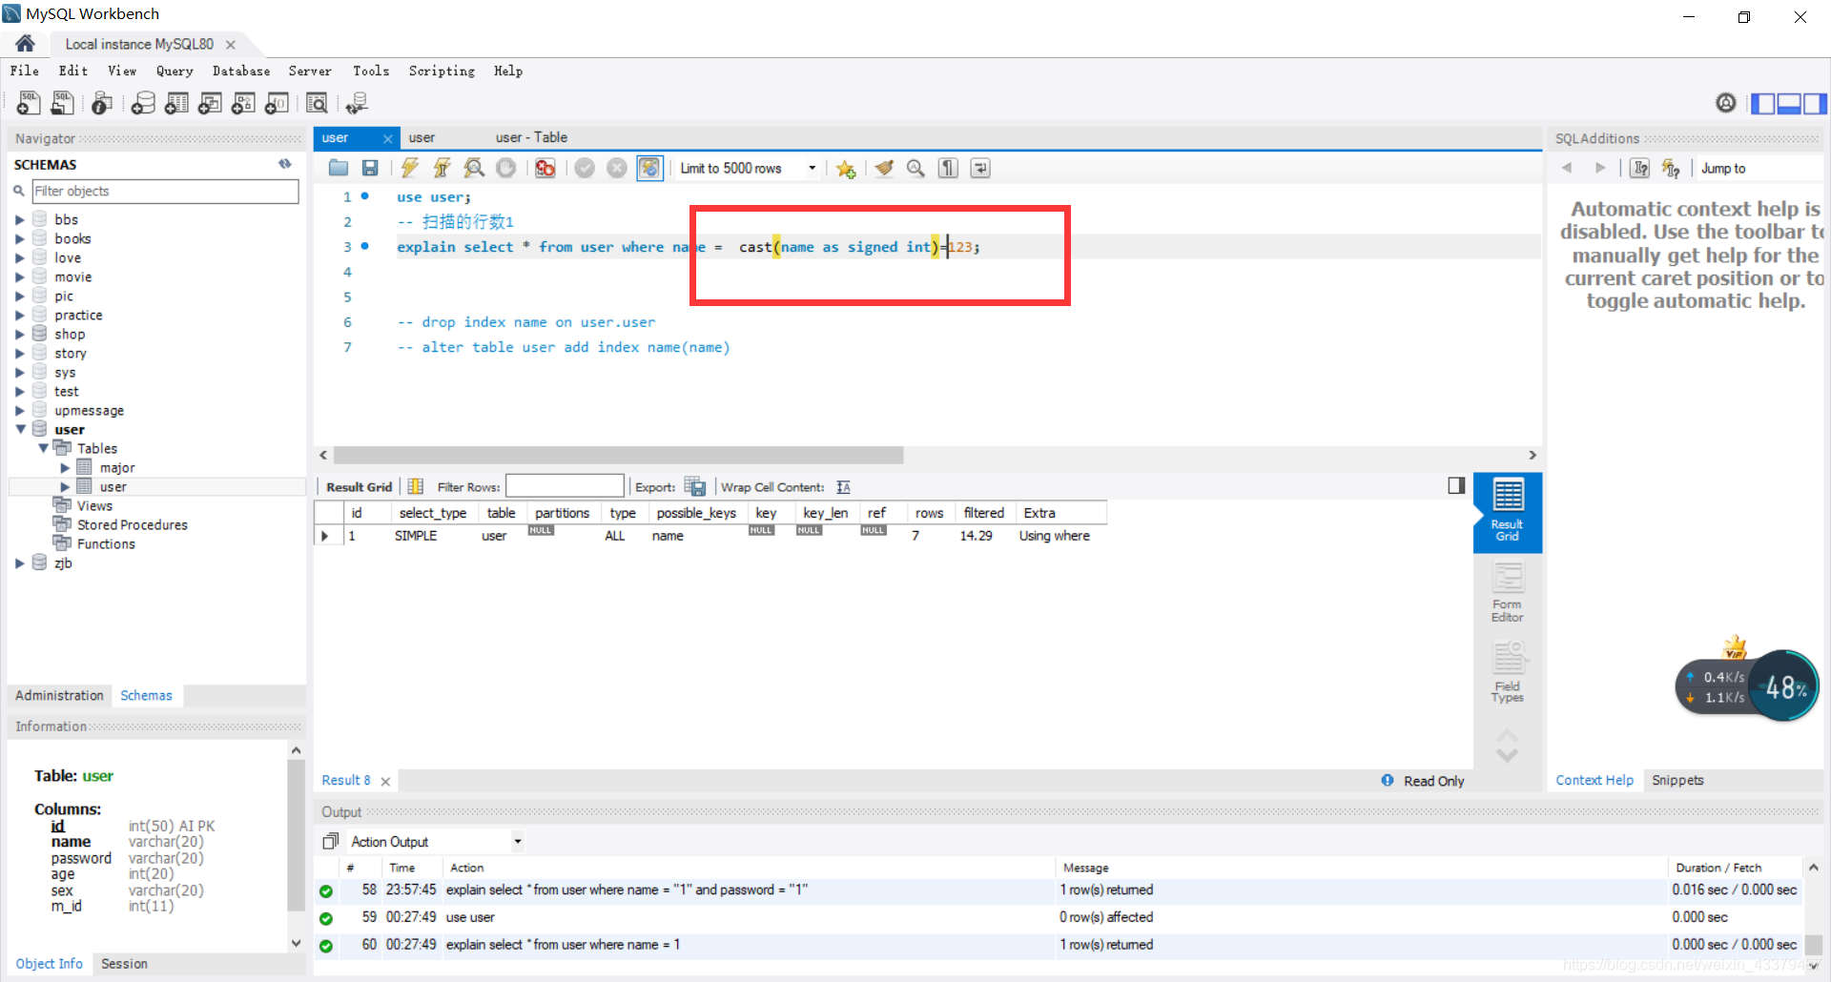
Task: Open the Scripting menu
Action: (x=442, y=71)
